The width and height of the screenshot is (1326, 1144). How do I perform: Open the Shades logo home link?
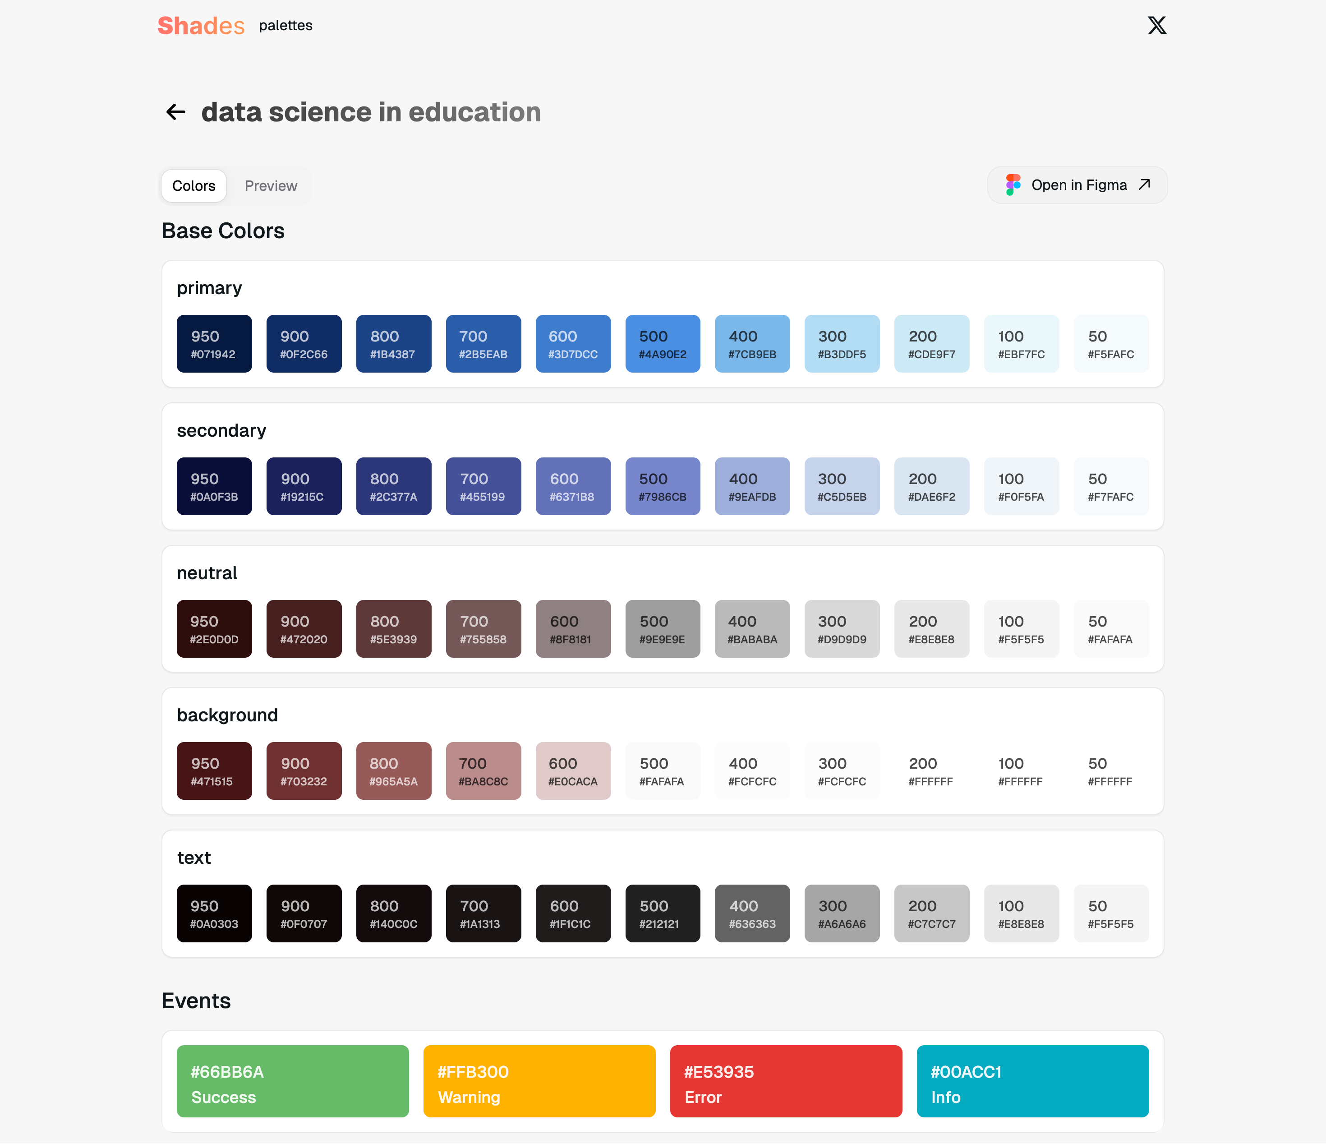coord(201,26)
